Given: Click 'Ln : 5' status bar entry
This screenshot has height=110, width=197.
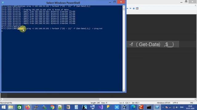Looking at the screenshot, I should [122, 103].
